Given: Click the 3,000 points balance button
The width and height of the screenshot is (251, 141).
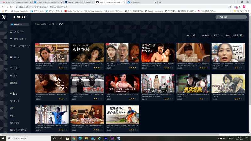Looking at the screenshot, I should click(x=19, y=24).
